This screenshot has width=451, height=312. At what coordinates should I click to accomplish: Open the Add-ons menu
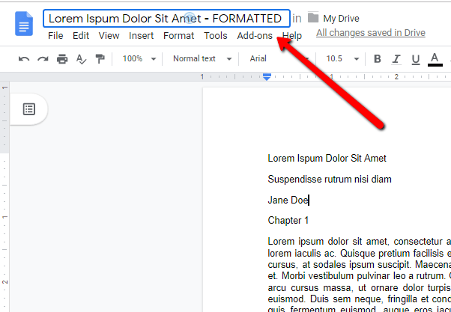pyautogui.click(x=255, y=36)
